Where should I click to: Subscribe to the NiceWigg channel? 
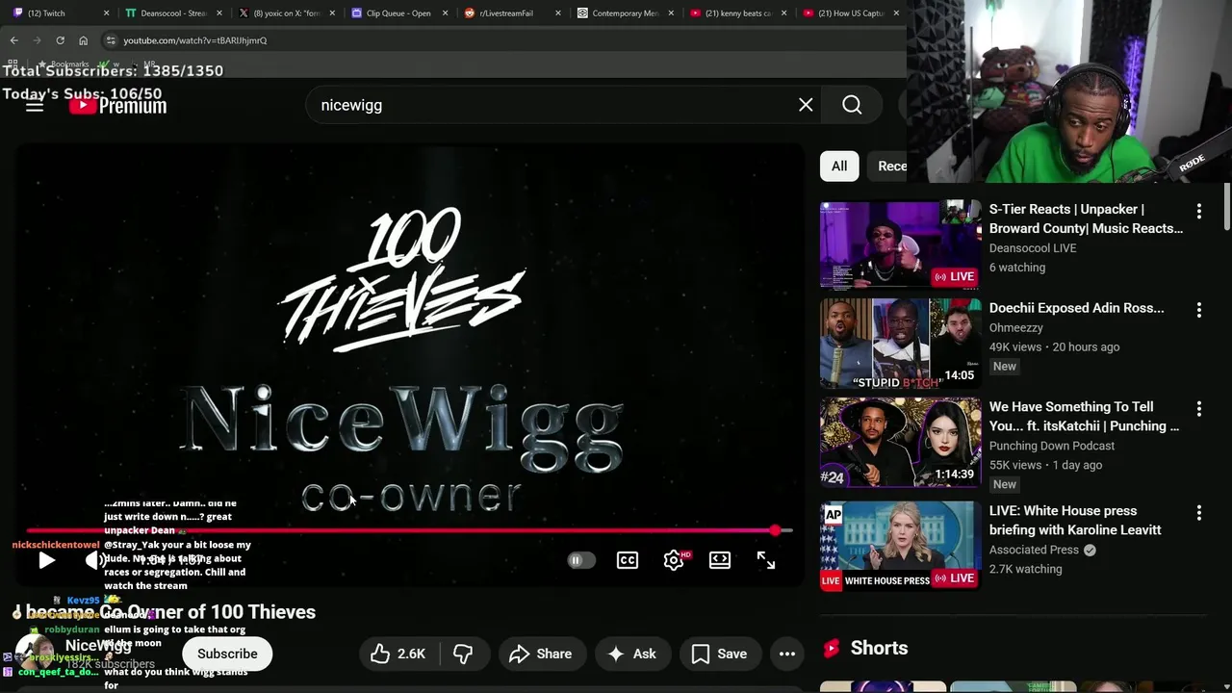point(227,654)
